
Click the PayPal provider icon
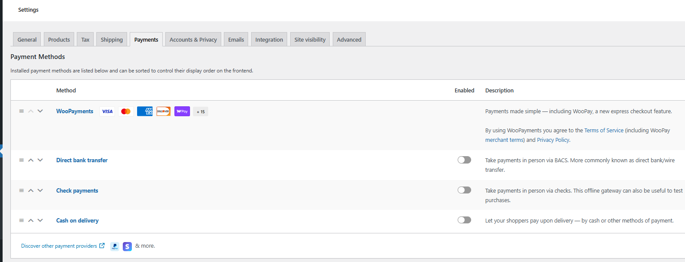[x=115, y=246]
